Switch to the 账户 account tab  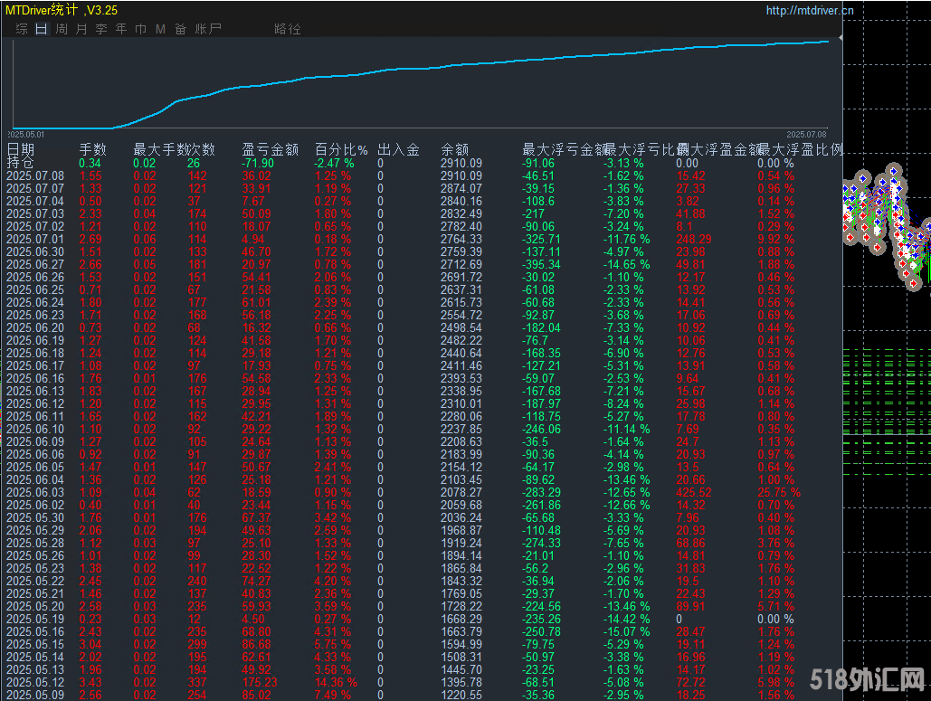(208, 28)
